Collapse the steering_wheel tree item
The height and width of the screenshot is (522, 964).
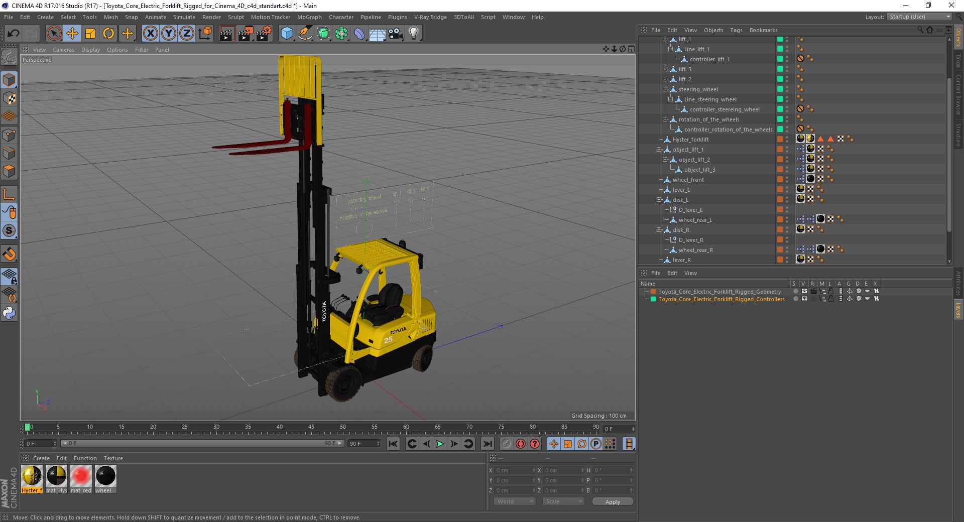665,89
